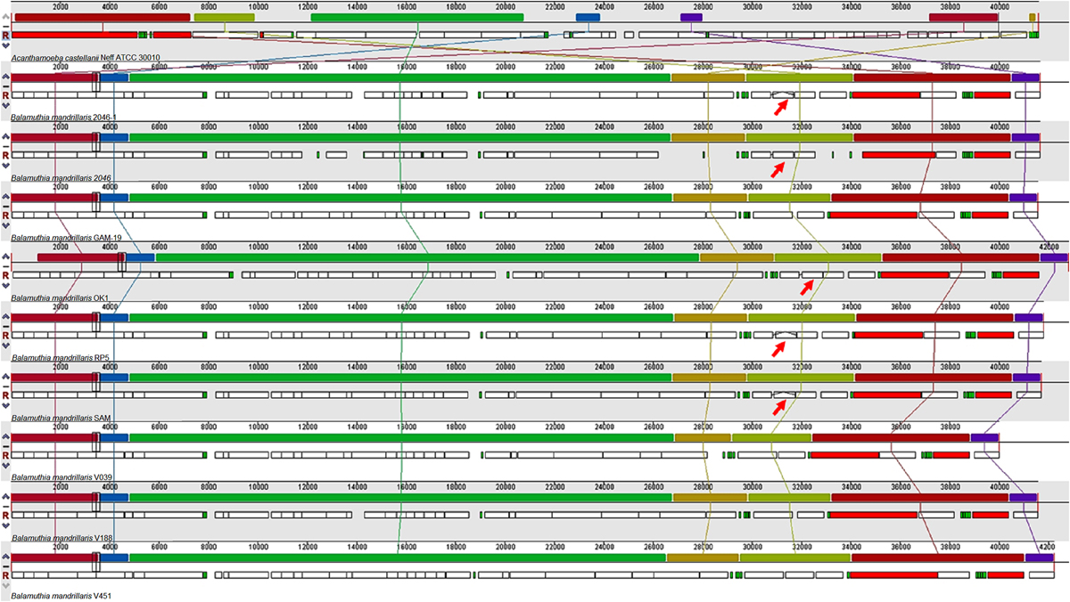Collapse the GAM-19 track with minus button
Screen dimensions: 1070x602
click(x=5, y=207)
